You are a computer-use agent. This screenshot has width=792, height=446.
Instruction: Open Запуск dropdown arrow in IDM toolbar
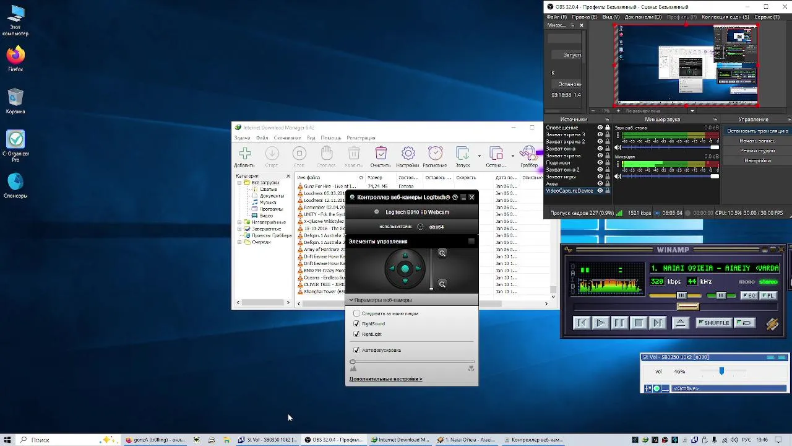480,156
